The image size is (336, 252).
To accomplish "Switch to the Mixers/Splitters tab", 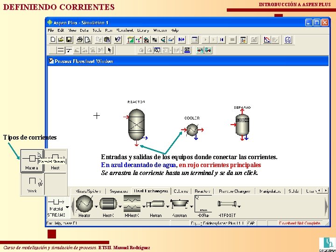I will click(88, 191).
